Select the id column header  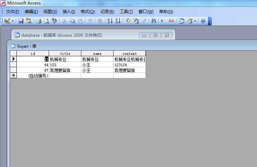point(33,53)
